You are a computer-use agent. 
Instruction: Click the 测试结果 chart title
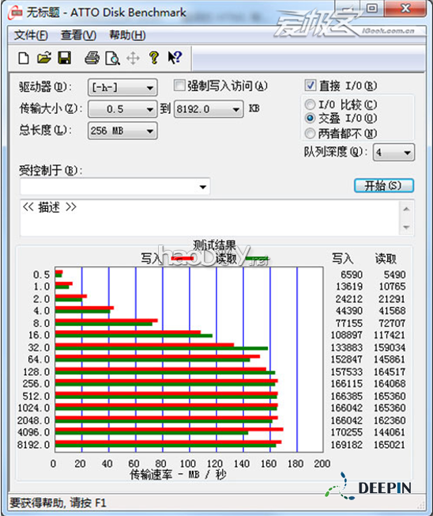point(214,245)
